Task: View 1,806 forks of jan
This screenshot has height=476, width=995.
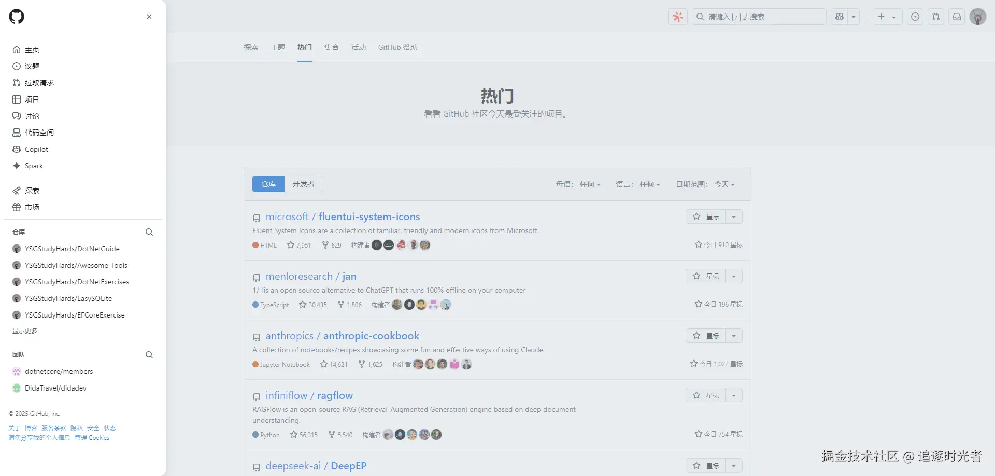Action: 350,305
